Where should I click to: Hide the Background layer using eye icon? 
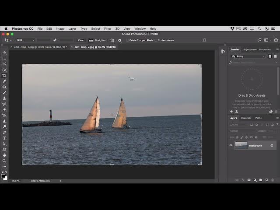tap(231, 145)
